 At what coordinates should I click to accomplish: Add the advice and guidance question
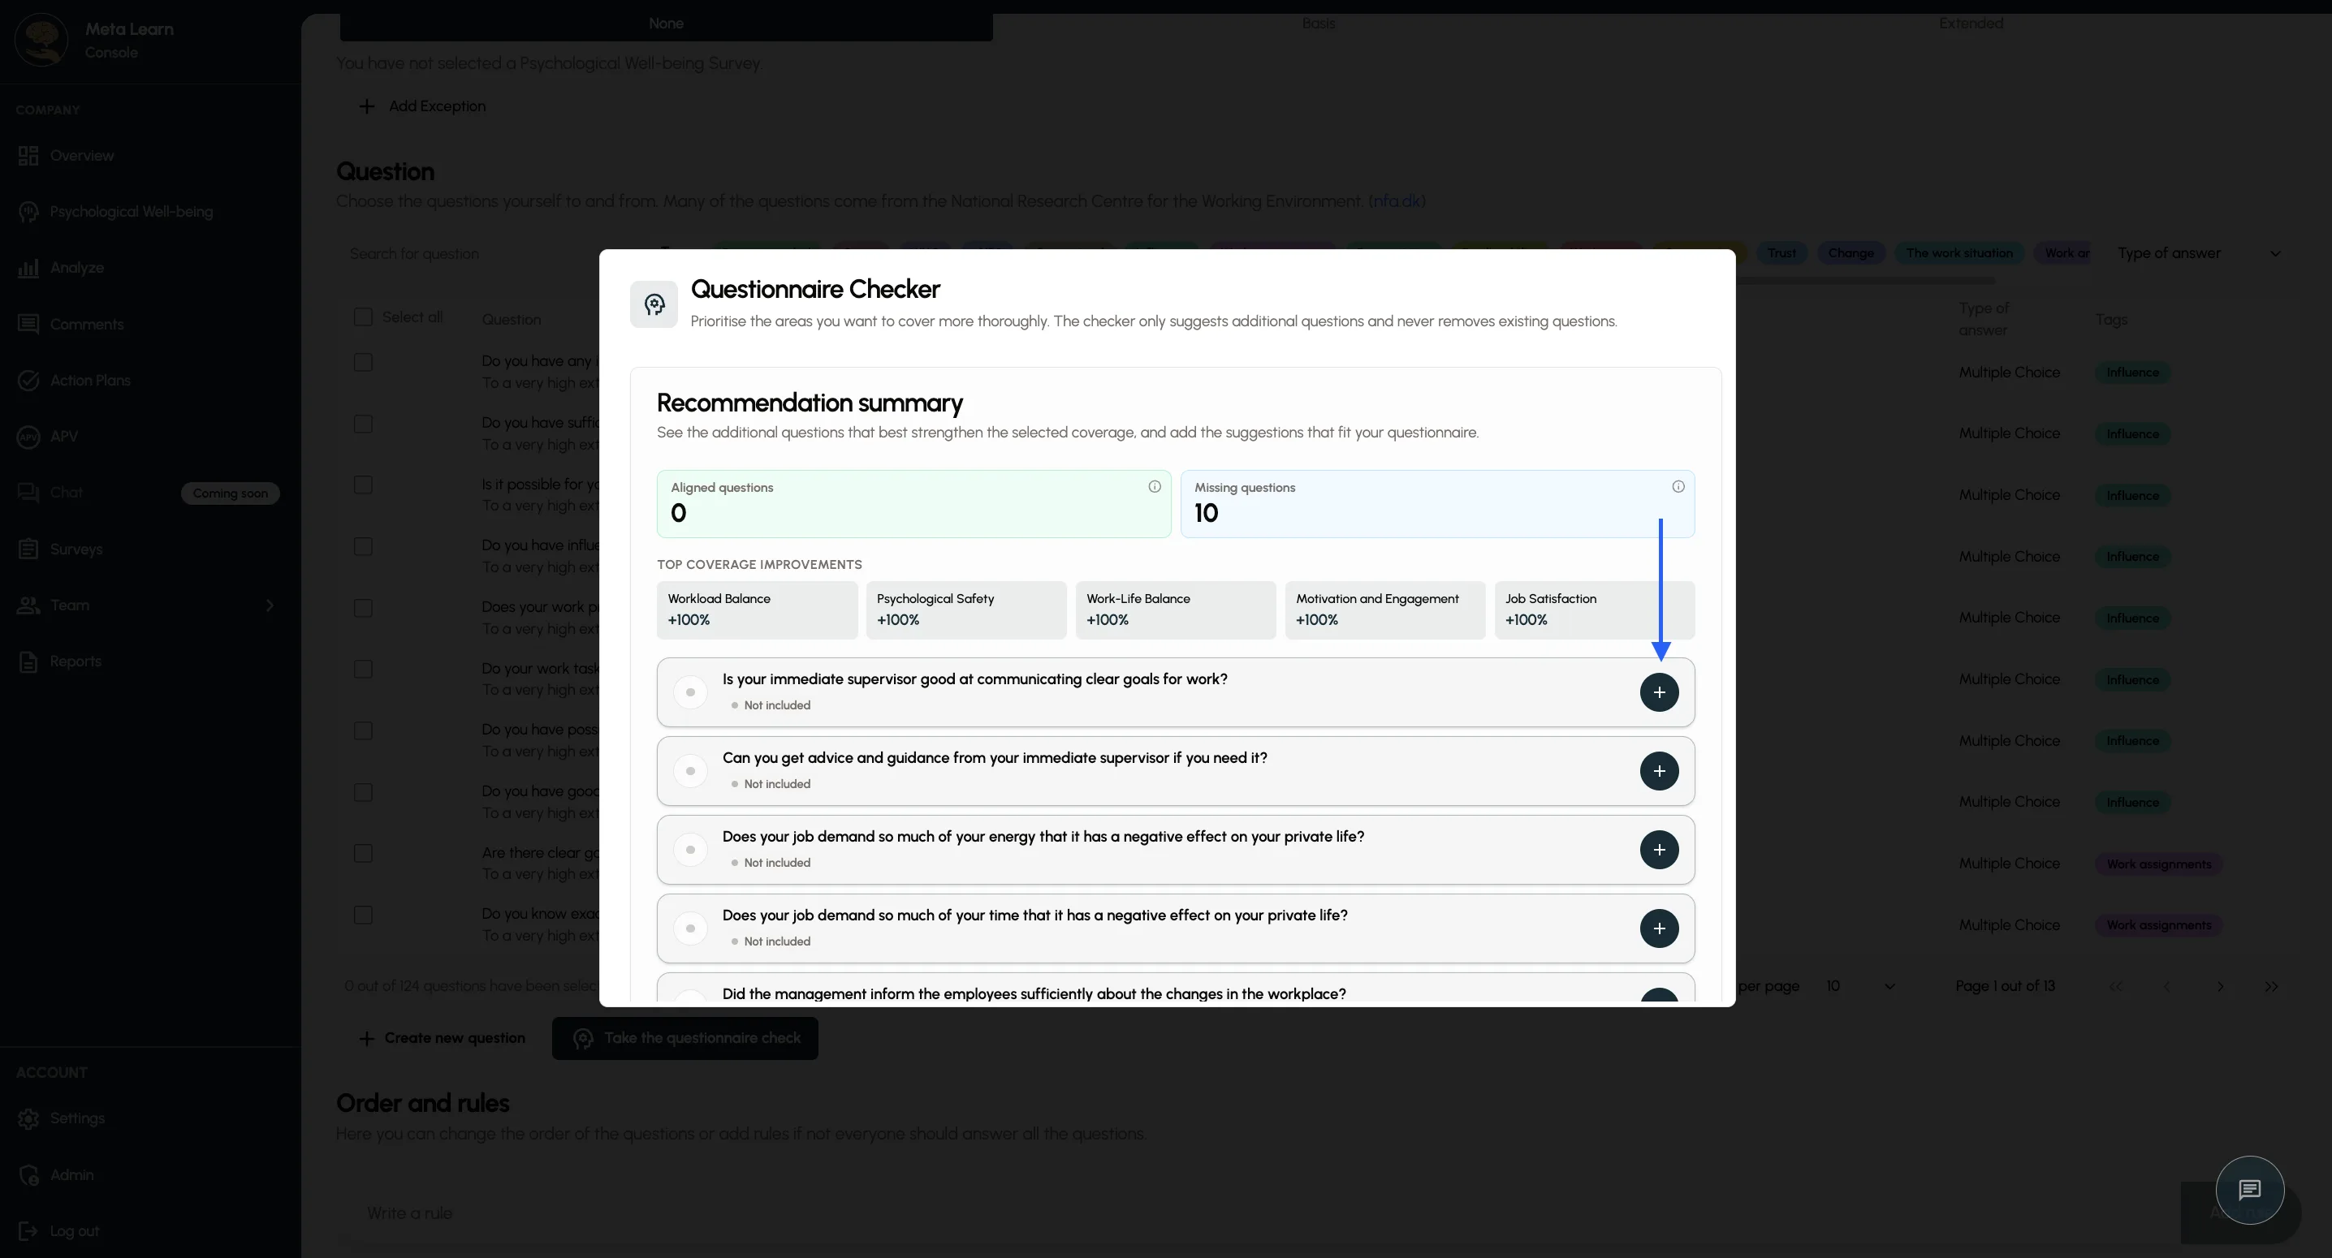[x=1659, y=771]
